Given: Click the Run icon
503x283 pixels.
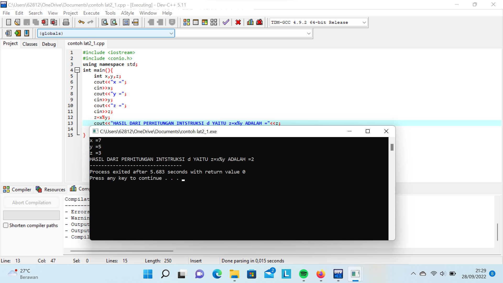Looking at the screenshot, I should 196,22.
